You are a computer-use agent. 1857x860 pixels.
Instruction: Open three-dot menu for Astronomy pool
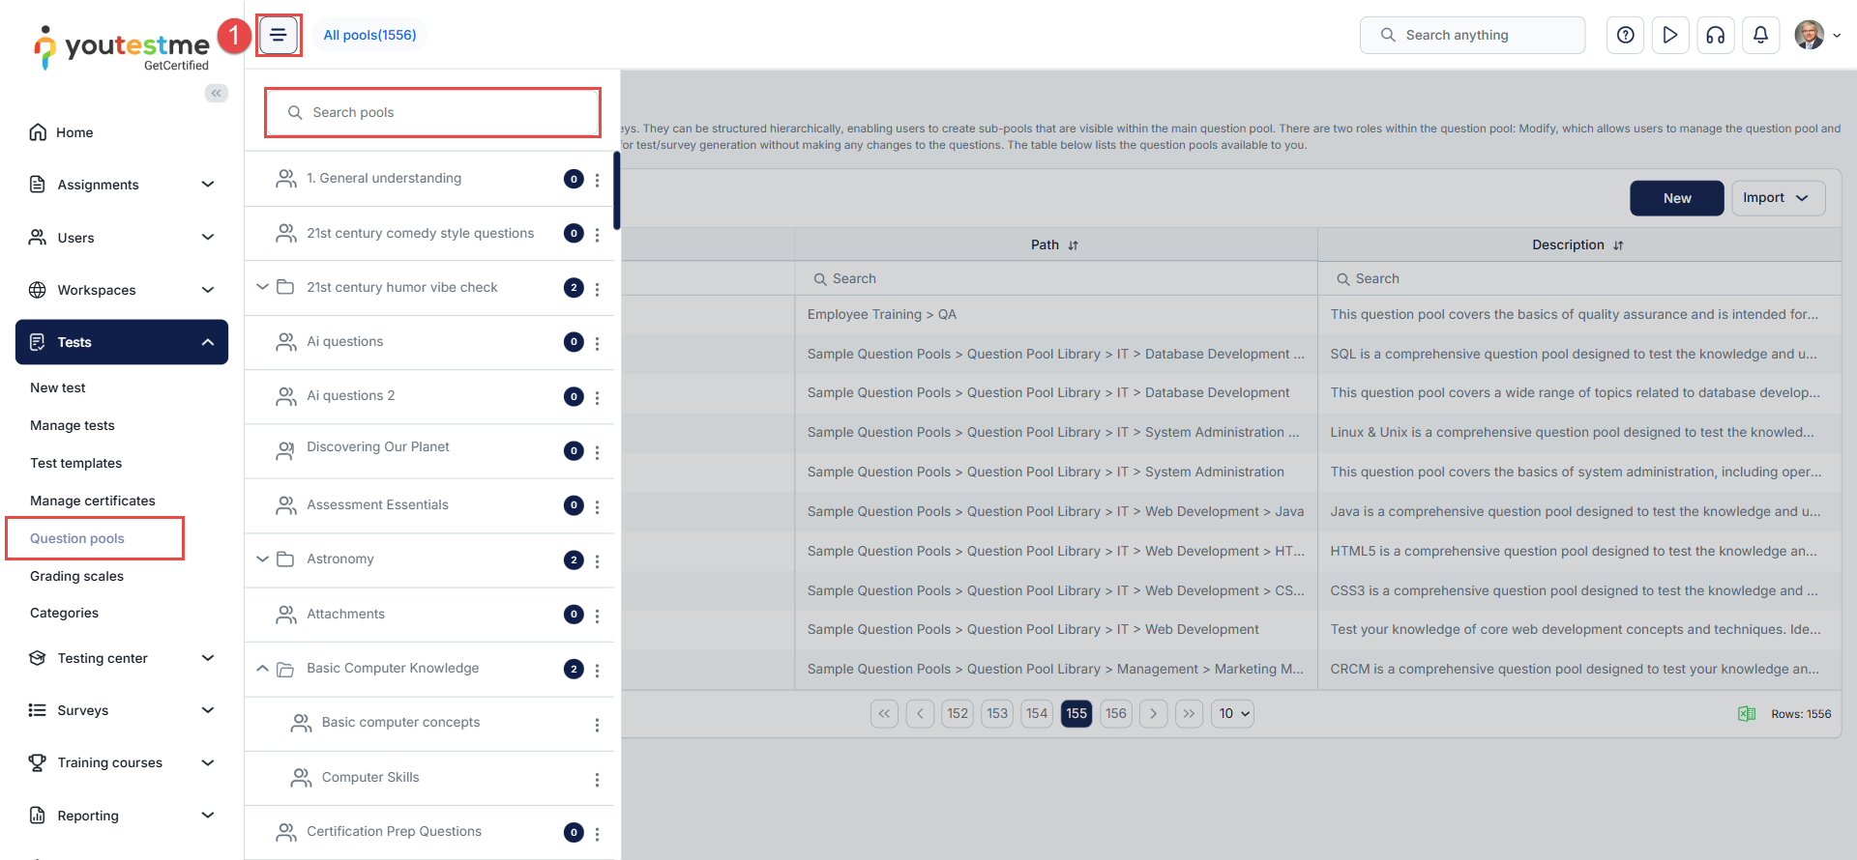pyautogui.click(x=598, y=560)
